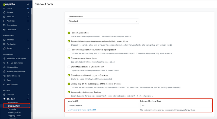
Task: Click the WhatsApp Commerce icon
Action: tap(4, 72)
